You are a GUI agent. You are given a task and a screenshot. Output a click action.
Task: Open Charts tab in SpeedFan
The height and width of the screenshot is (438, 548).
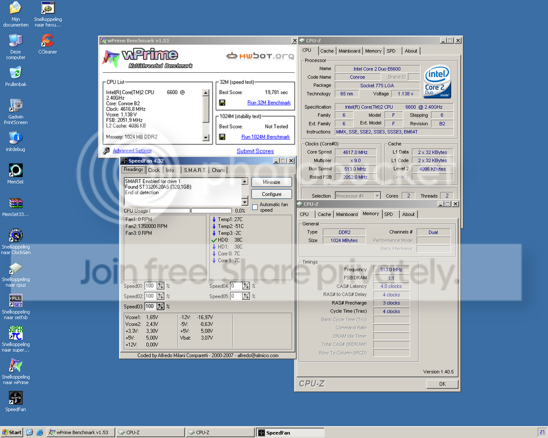point(218,170)
